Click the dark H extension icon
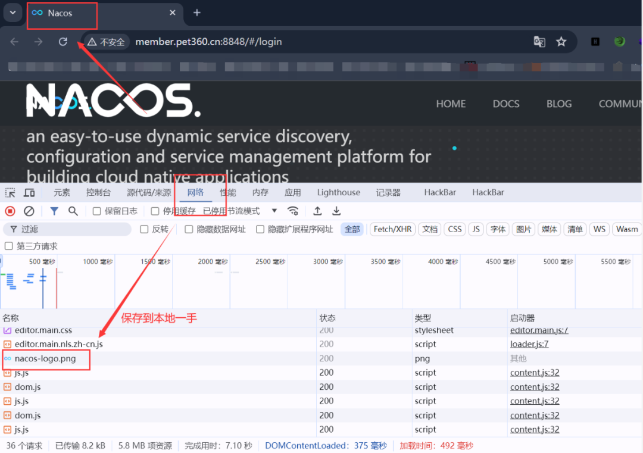Viewport: 643px width, 453px height. point(595,42)
